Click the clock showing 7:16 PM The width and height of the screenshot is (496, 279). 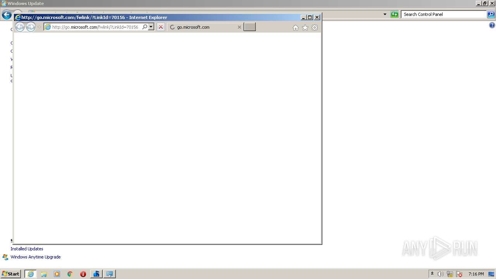(476, 274)
